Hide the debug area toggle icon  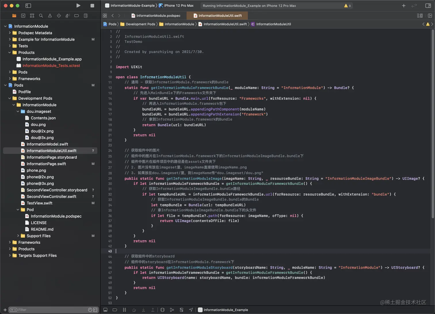coord(105,310)
